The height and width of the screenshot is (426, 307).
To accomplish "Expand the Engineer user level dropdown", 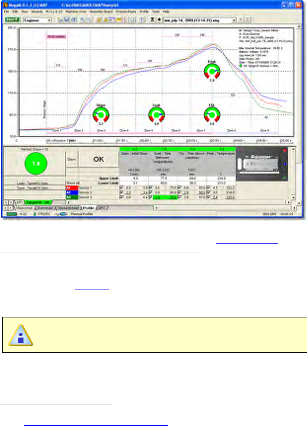I will click(x=50, y=20).
